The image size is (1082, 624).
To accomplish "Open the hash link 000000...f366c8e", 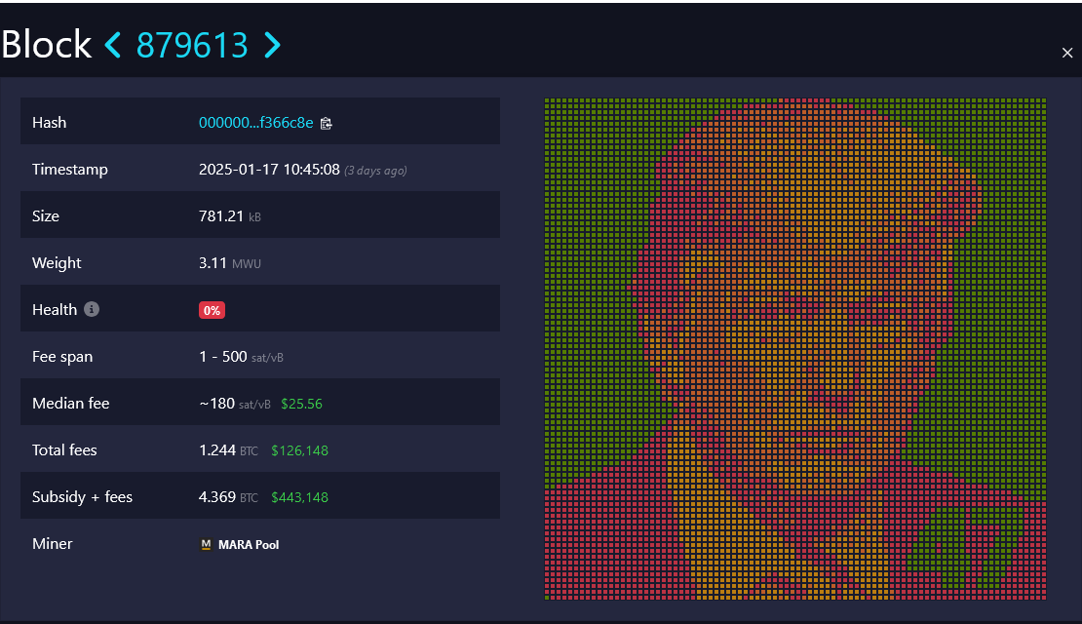I will (255, 123).
